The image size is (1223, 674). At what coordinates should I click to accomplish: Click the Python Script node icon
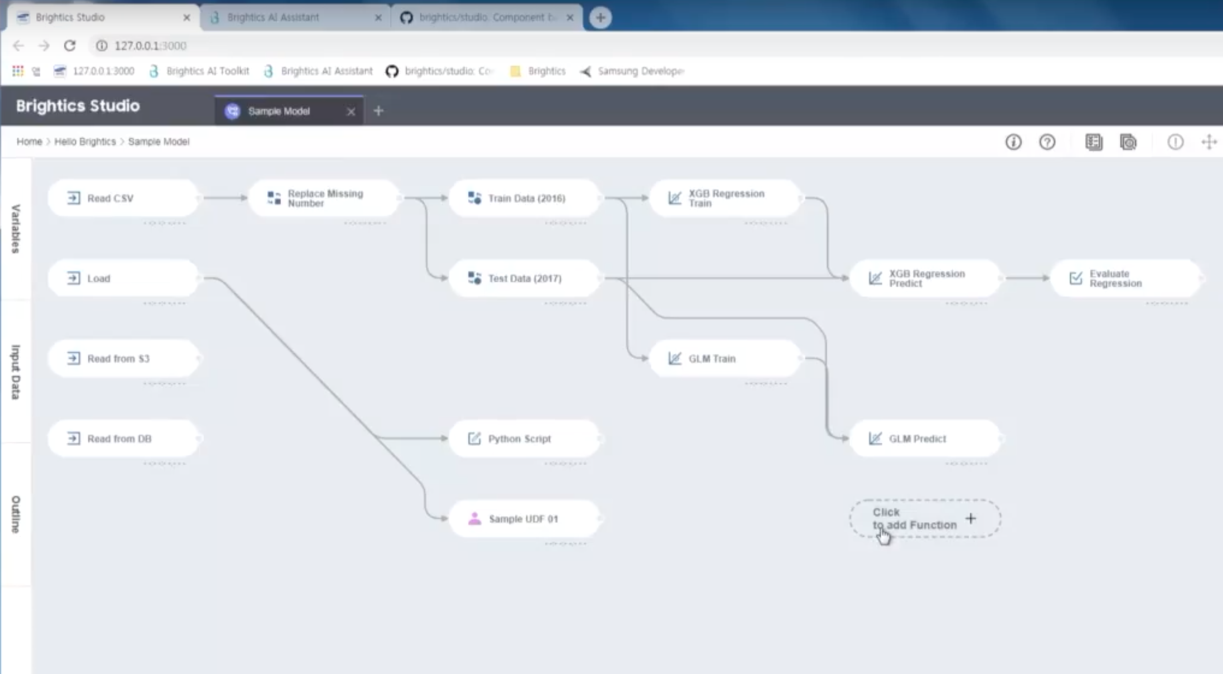coord(474,438)
